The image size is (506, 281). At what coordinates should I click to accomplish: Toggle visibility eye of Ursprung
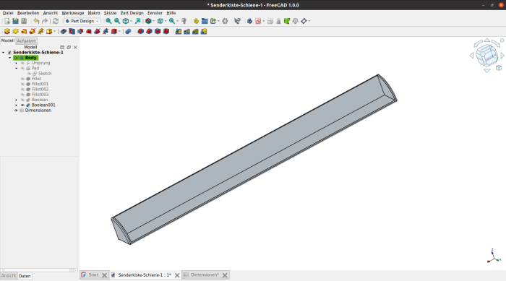[22, 63]
